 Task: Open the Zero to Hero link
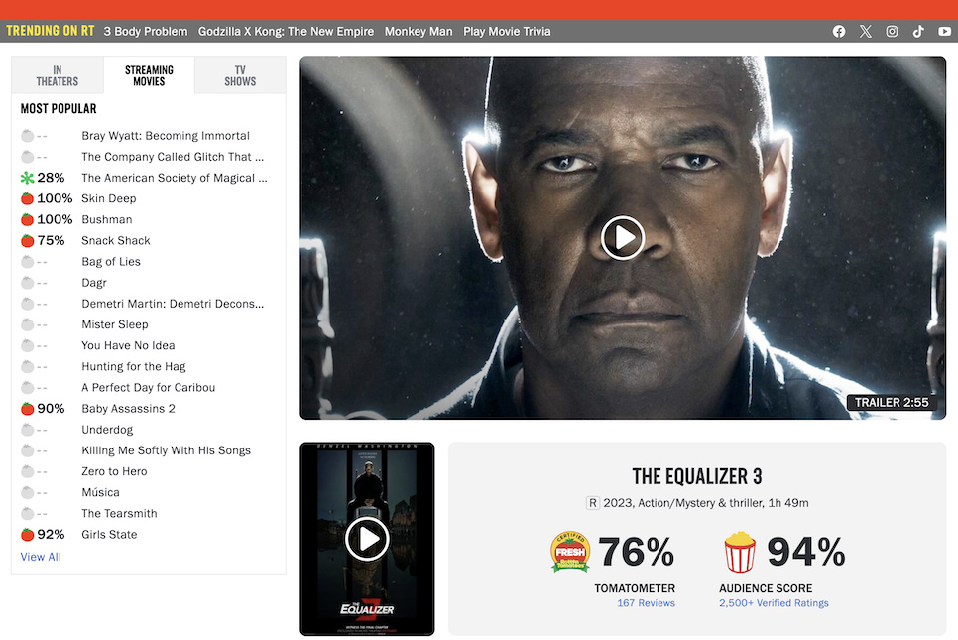(114, 471)
